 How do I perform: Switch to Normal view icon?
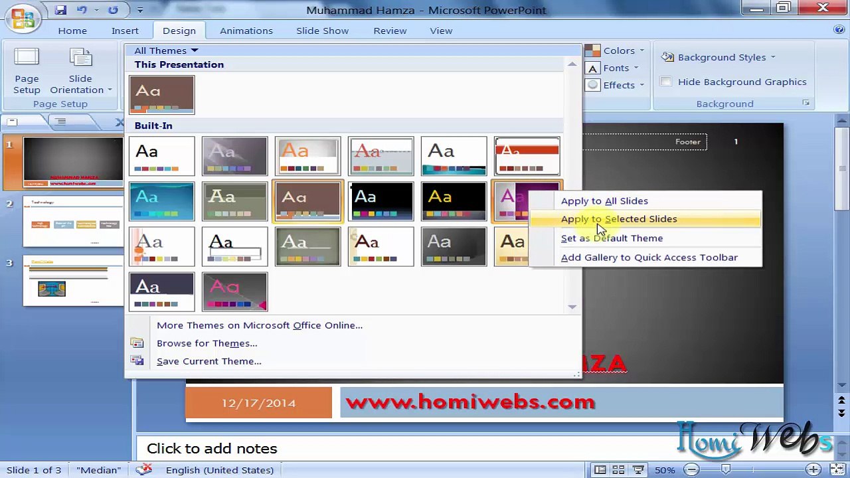(x=600, y=470)
